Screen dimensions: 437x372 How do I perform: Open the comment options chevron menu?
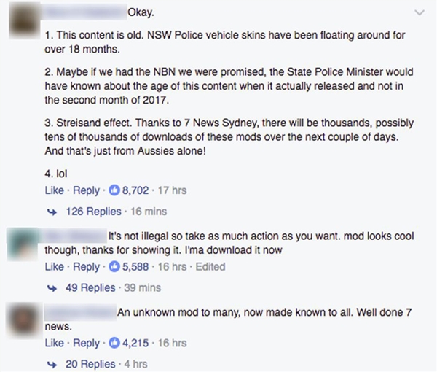420,13
